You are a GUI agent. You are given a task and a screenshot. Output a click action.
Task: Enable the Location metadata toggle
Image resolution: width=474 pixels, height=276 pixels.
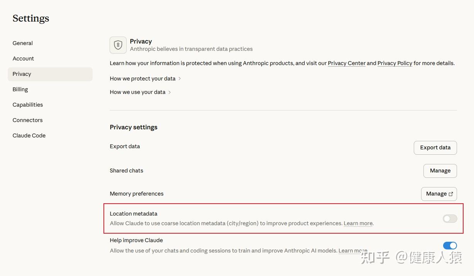450,219
